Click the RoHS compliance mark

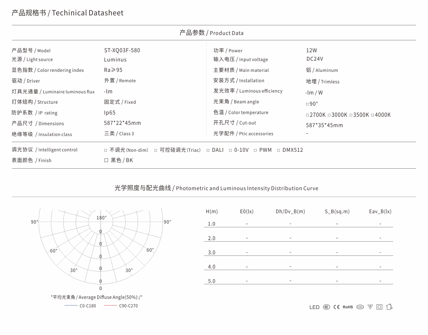coord(348,307)
